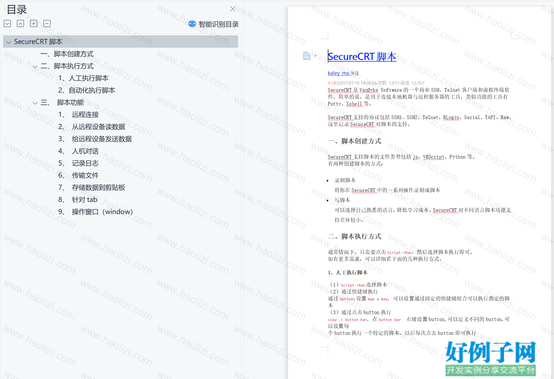Click the document page icon beside the title
554x379 pixels.
[x=307, y=56]
